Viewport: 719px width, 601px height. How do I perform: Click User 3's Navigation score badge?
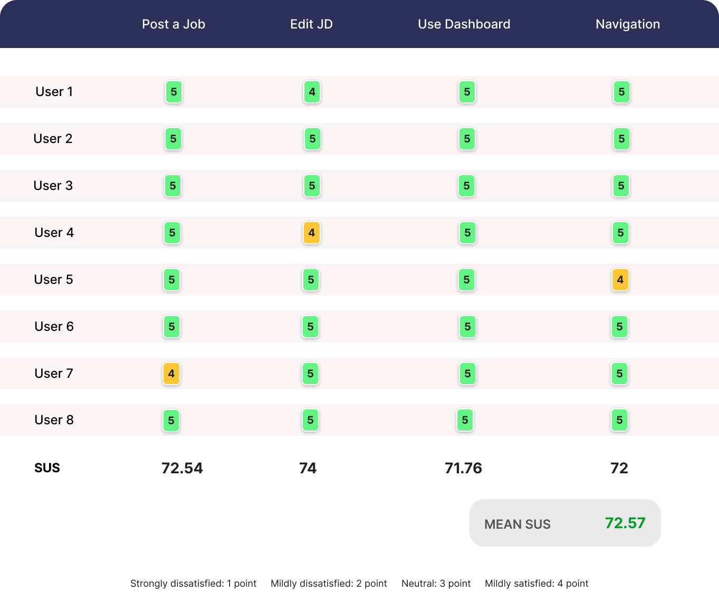pyautogui.click(x=621, y=186)
